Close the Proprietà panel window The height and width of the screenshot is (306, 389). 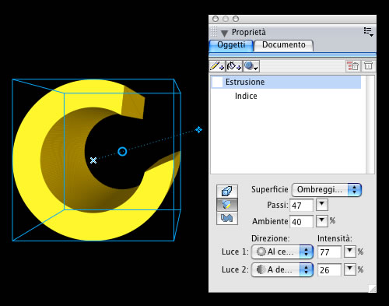coord(216,19)
